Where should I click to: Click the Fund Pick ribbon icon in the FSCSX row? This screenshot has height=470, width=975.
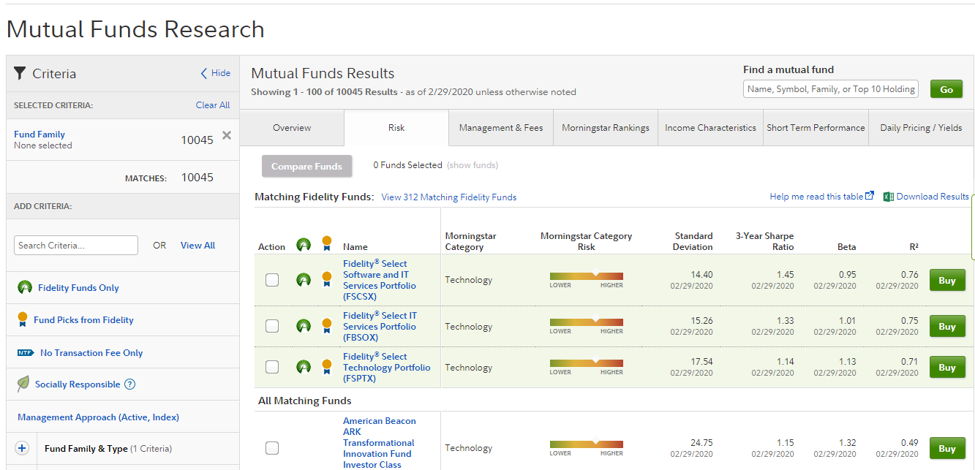[327, 279]
